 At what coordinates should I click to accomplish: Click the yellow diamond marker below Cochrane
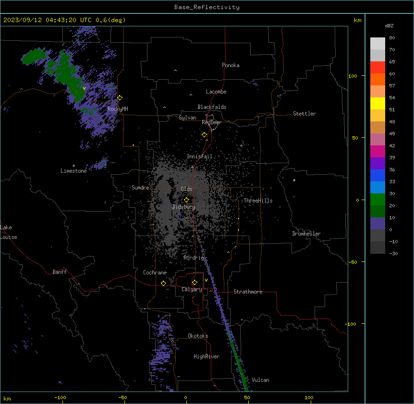163,284
